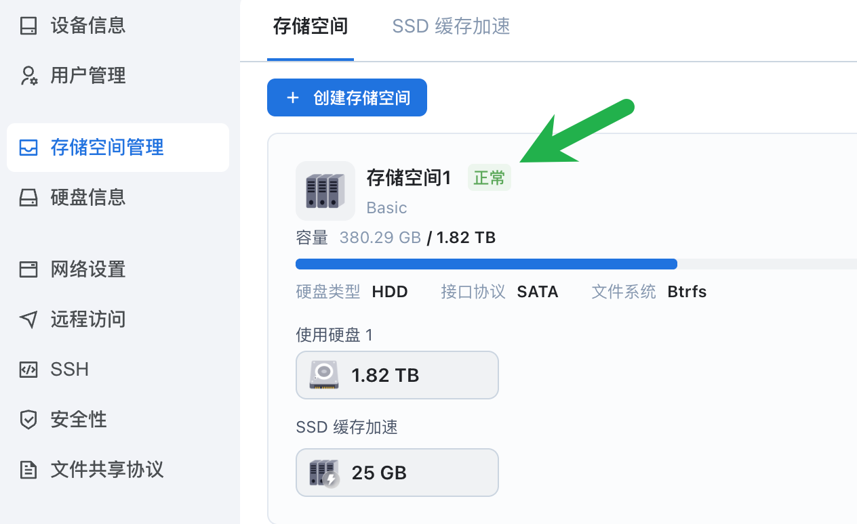Viewport: 857px width, 524px height.
Task: Switch to the SSD 缓存加速 tab
Action: pos(451,26)
